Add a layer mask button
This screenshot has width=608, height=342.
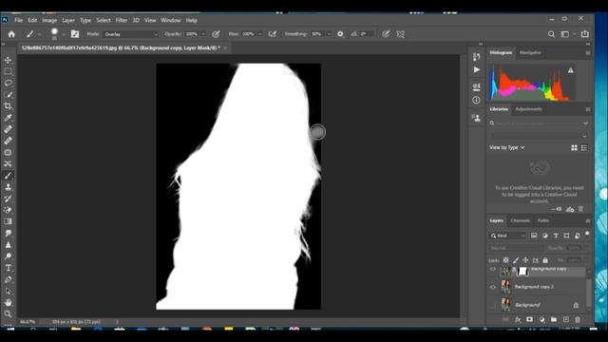[529, 319]
